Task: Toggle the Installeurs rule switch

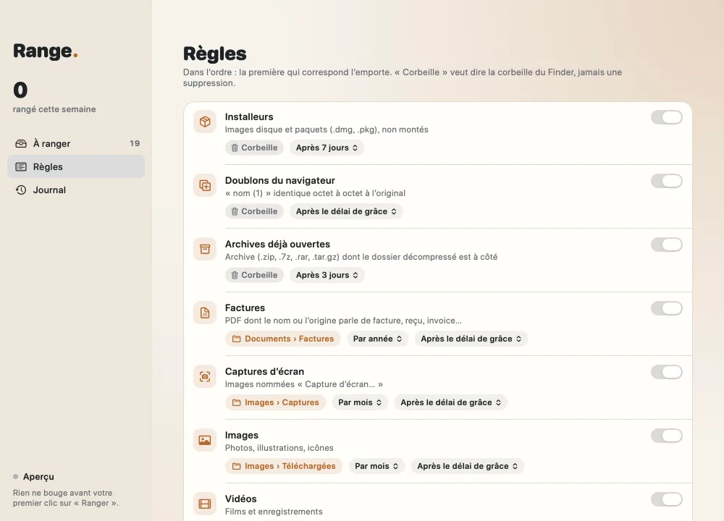Action: tap(666, 117)
